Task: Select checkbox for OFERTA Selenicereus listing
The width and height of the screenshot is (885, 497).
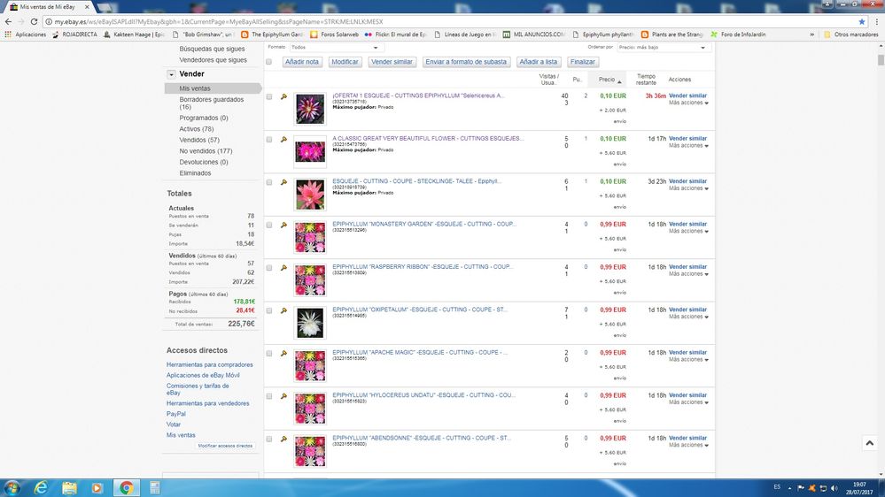Action: click(269, 97)
